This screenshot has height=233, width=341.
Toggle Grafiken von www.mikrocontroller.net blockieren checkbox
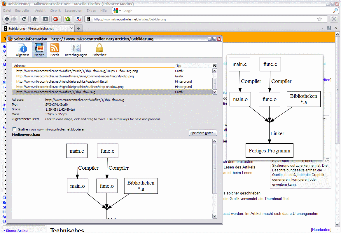coord(14,129)
